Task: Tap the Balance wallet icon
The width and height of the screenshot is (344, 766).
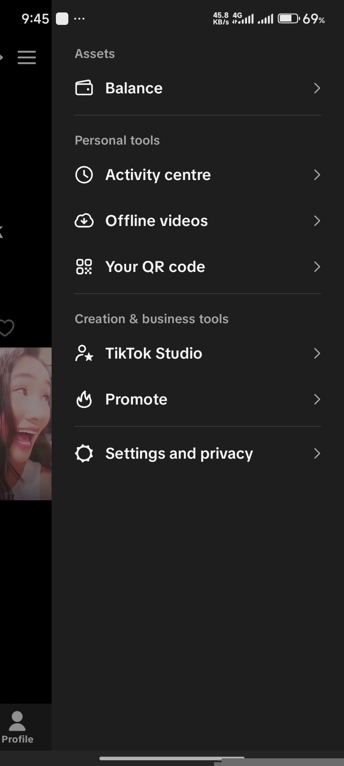Action: [x=84, y=88]
